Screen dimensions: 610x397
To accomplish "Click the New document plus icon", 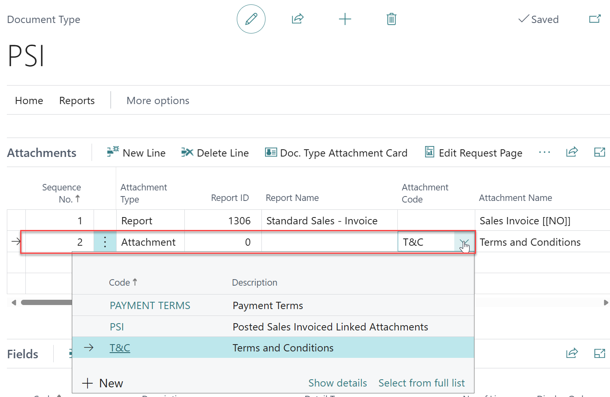I will (x=345, y=19).
